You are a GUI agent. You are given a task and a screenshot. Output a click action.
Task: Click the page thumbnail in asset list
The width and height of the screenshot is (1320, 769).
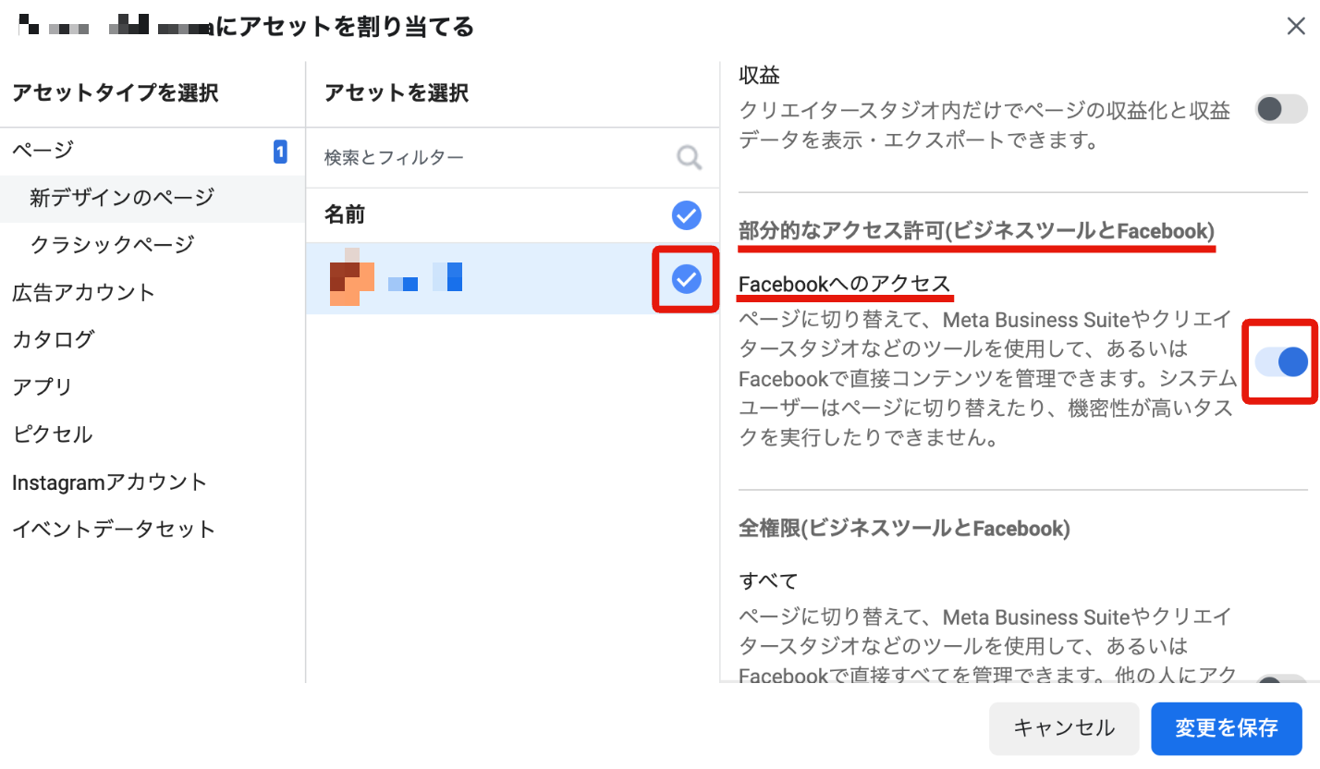coord(352,277)
